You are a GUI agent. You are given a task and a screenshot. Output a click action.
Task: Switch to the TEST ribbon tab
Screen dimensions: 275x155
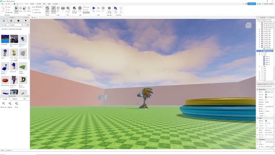click(x=44, y=4)
